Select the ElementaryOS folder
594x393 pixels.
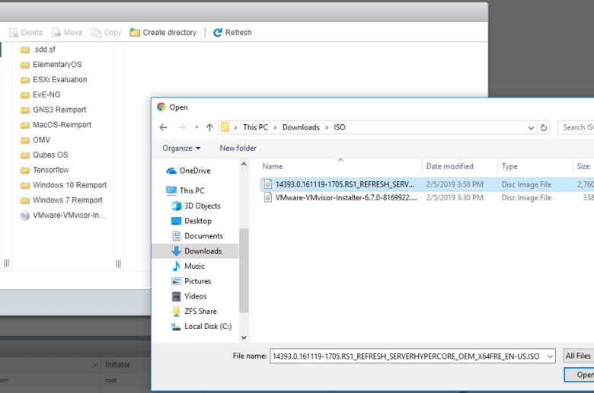[x=51, y=65]
